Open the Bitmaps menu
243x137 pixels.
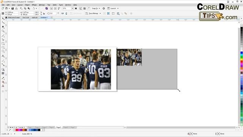pos(42,5)
